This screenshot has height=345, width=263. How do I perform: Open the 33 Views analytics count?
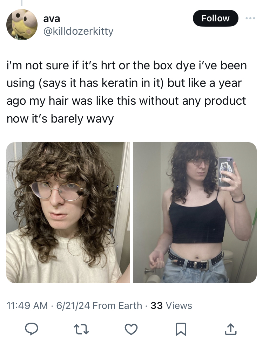point(171,306)
